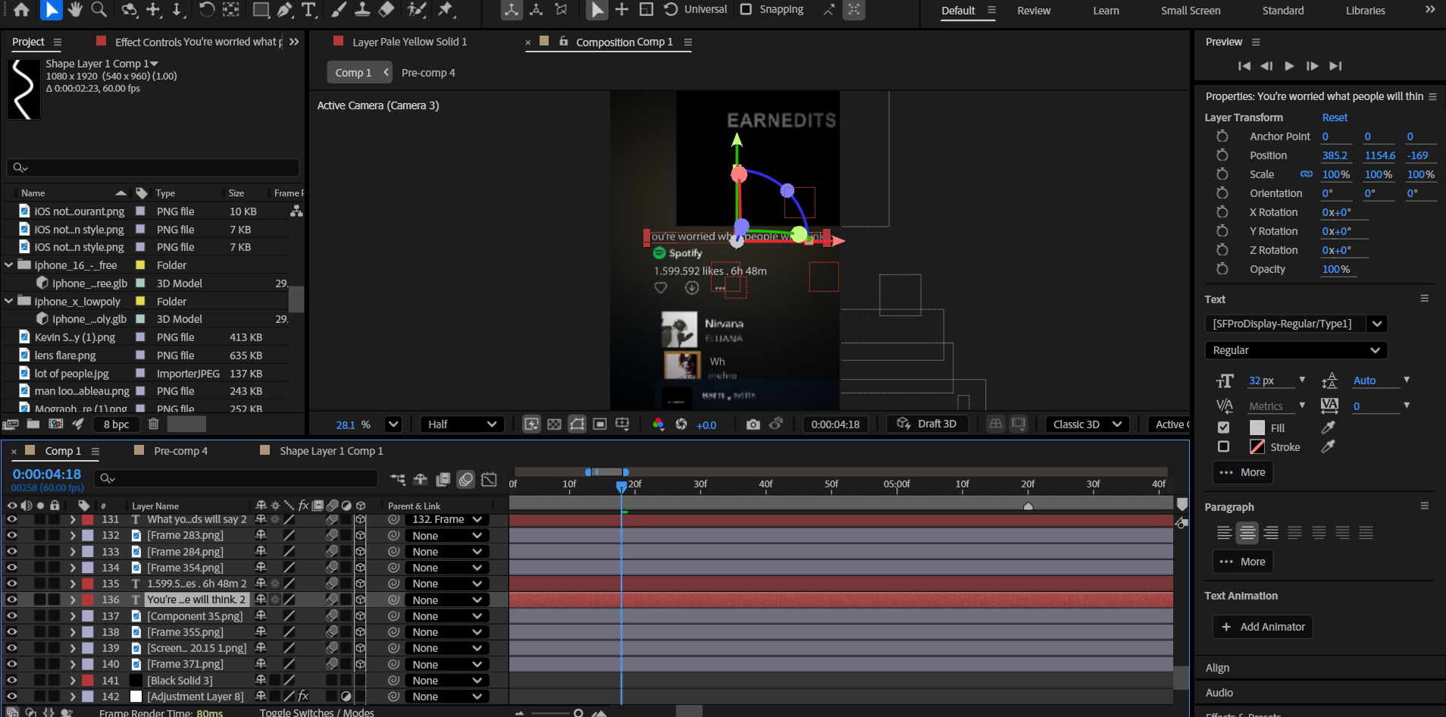Screen dimensions: 1446x717
Task: Choose the Pen tool
Action: pos(285,10)
